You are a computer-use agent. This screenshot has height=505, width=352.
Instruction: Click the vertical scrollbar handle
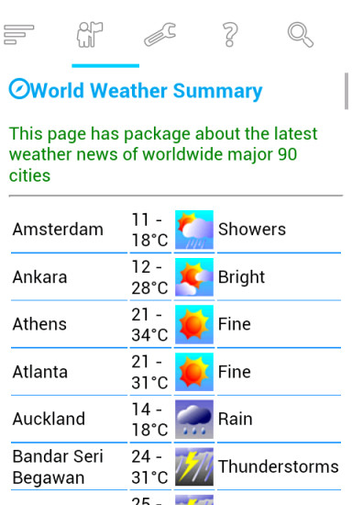coord(346,91)
